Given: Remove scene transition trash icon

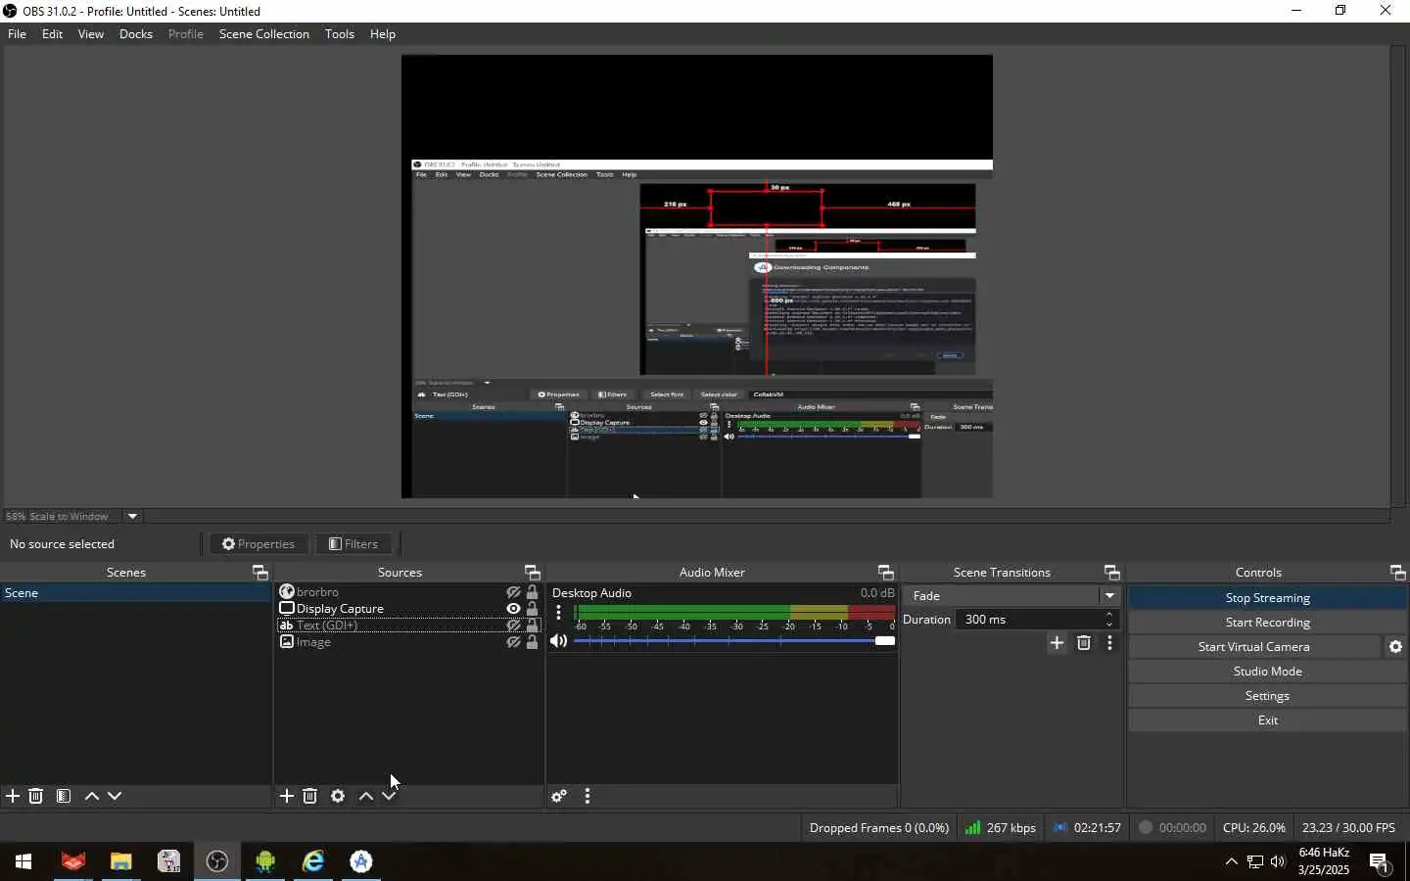Looking at the screenshot, I should coord(1084,643).
